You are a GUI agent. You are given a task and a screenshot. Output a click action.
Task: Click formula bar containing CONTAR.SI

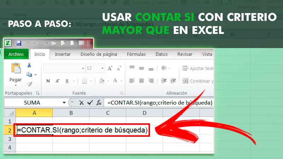pyautogui.click(x=159, y=102)
